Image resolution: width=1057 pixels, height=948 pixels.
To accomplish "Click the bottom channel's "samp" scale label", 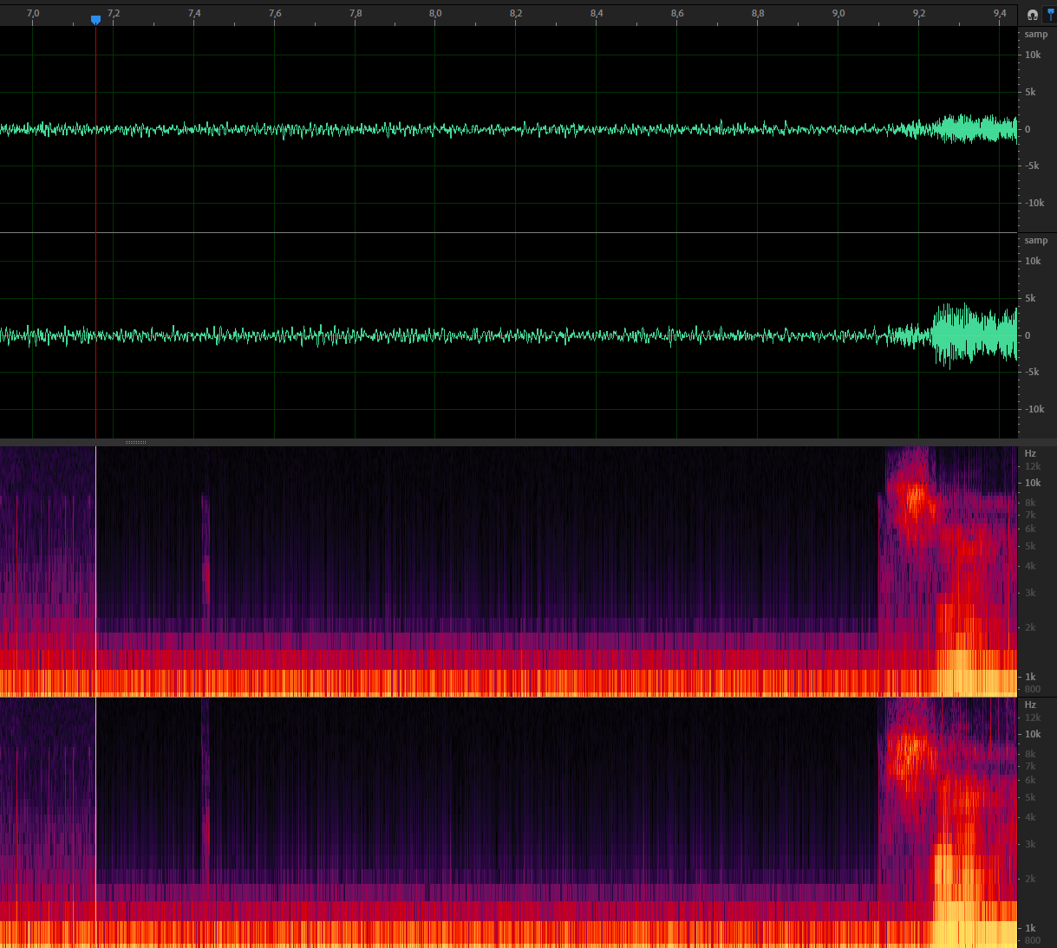I will coord(1035,241).
